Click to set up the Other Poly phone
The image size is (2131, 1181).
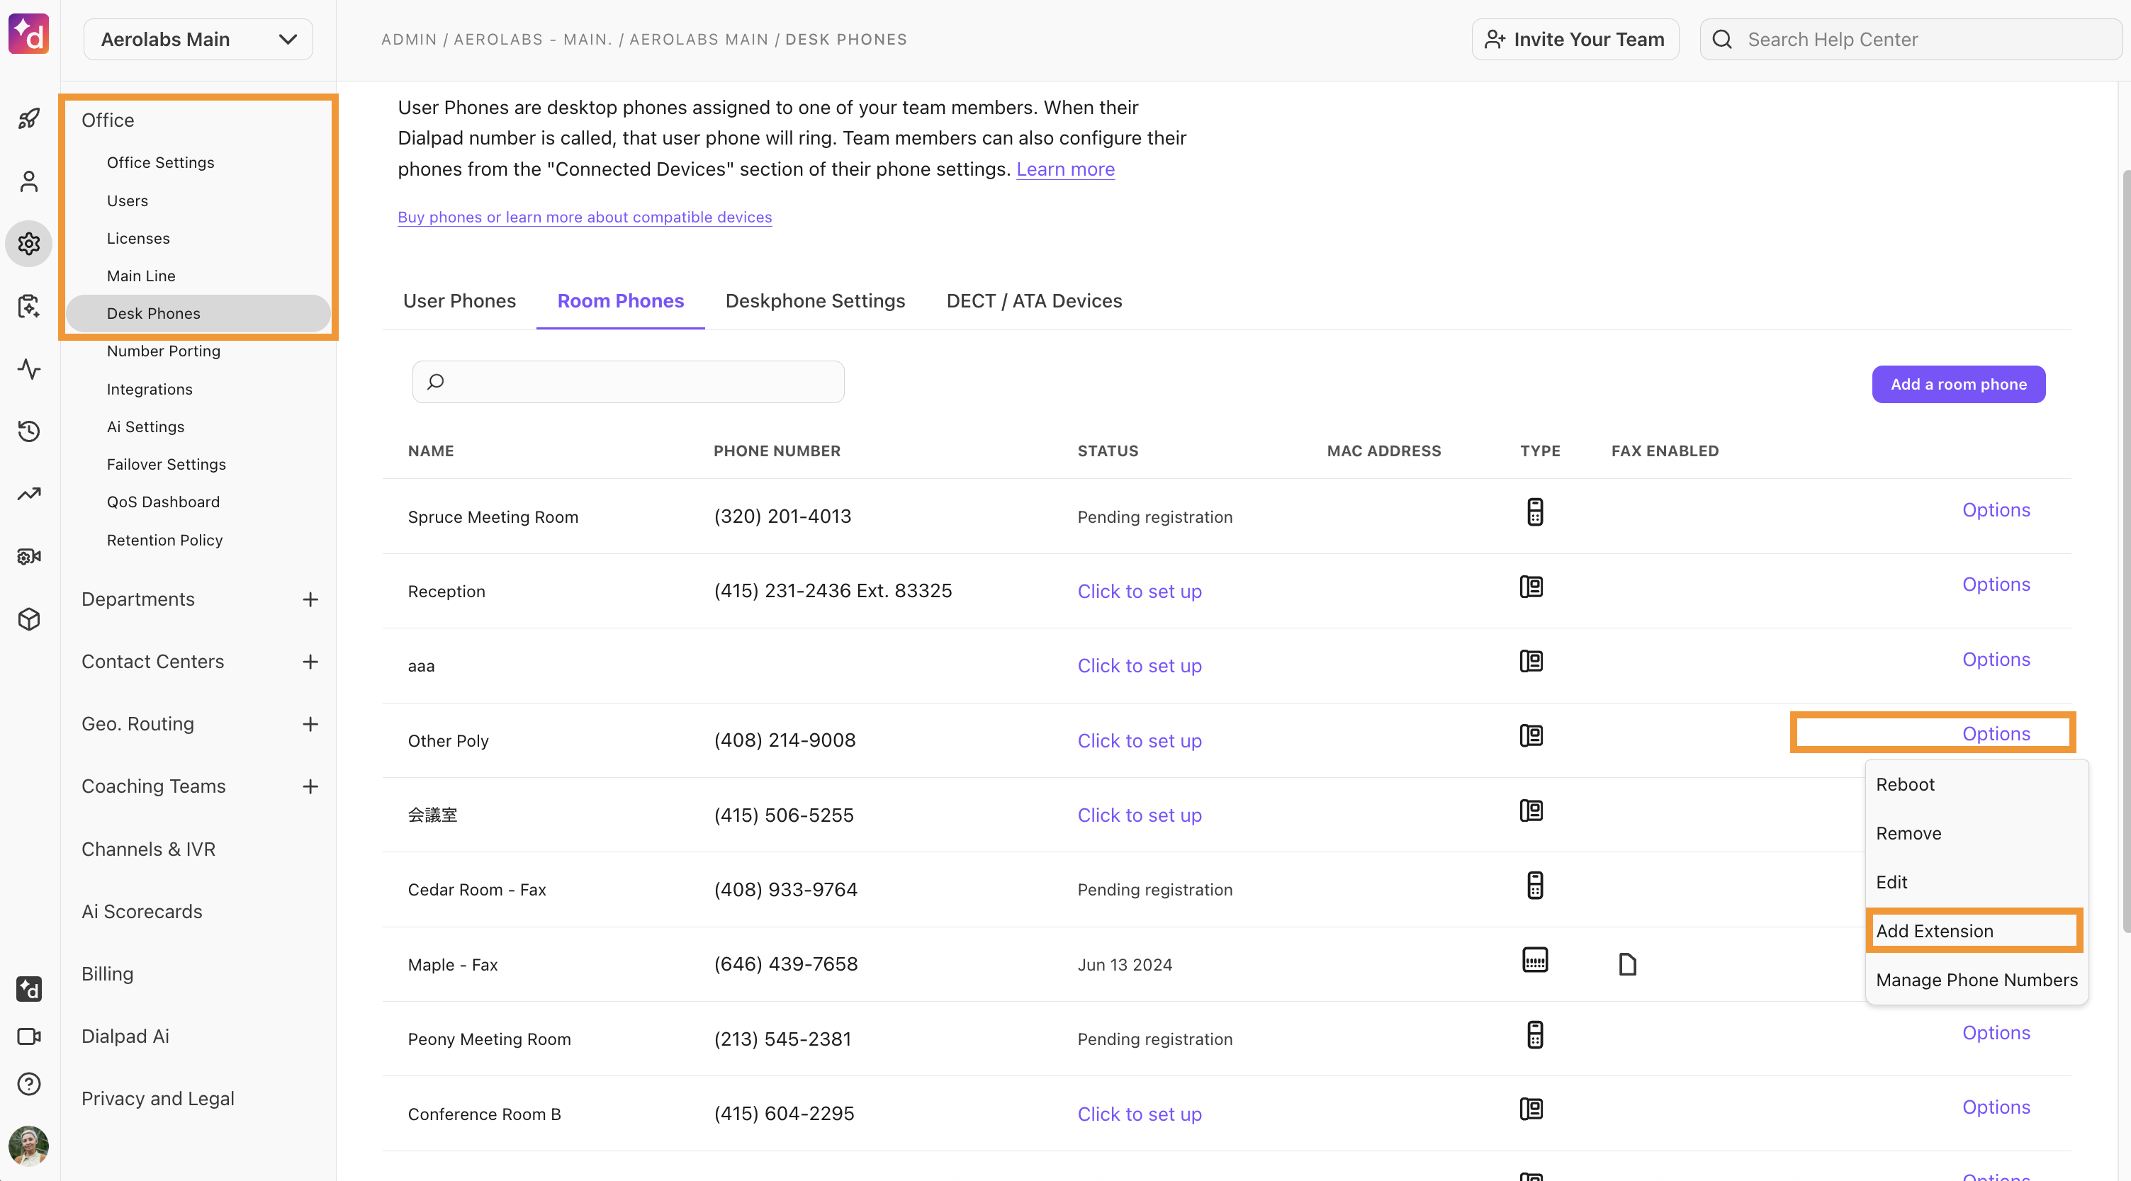click(x=1139, y=741)
